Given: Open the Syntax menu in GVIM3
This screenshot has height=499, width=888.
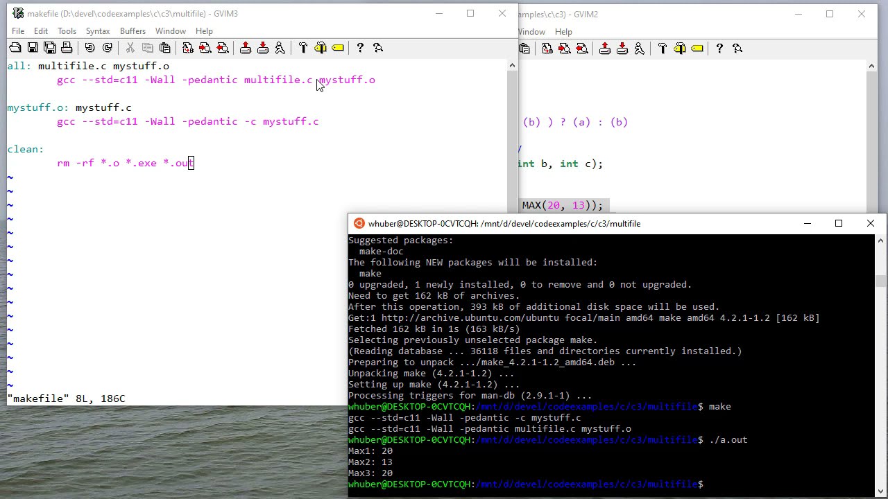Looking at the screenshot, I should [98, 31].
